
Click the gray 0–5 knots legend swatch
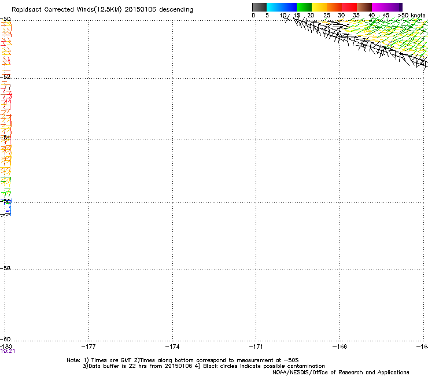click(259, 7)
